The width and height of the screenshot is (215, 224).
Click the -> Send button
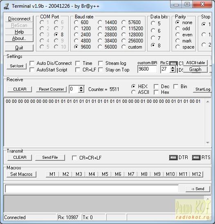pos(198,189)
